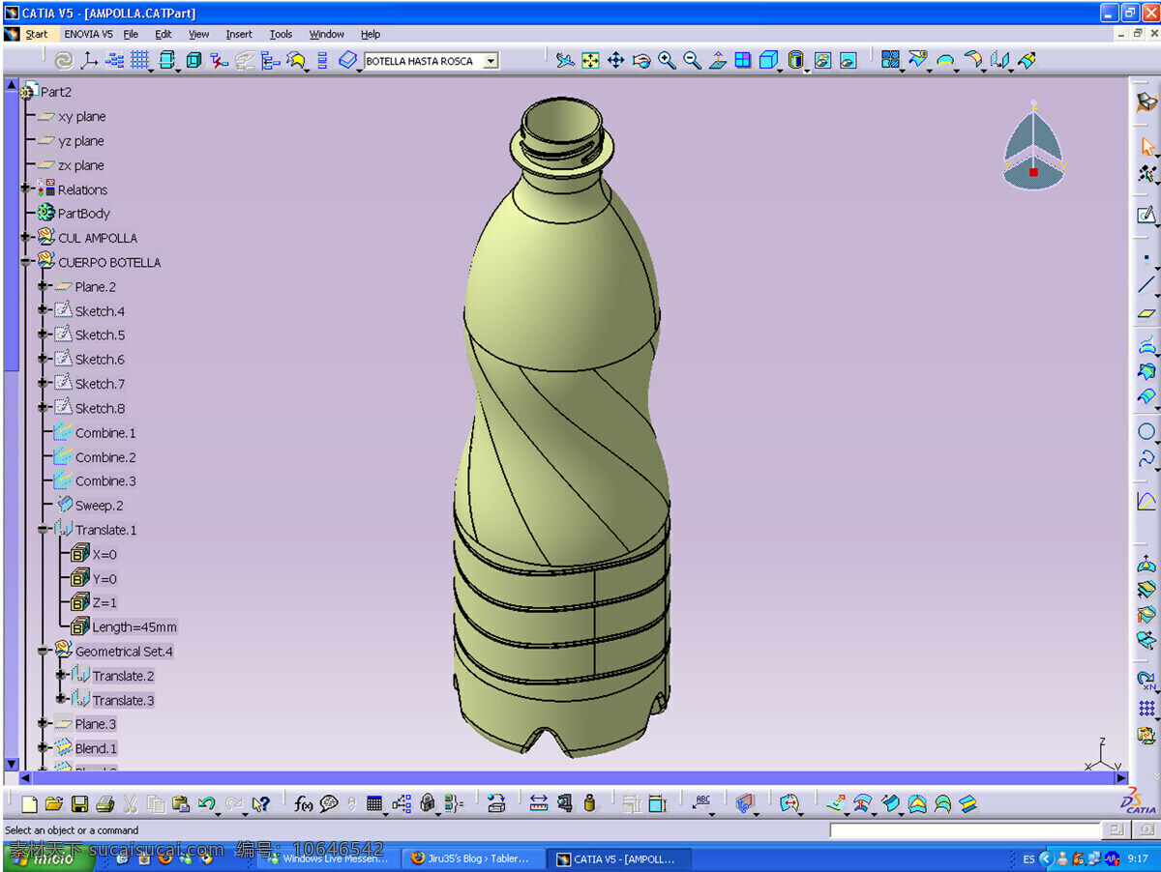Image resolution: width=1161 pixels, height=872 pixels.
Task: Click the Zoom In magnifier icon
Action: point(667,61)
